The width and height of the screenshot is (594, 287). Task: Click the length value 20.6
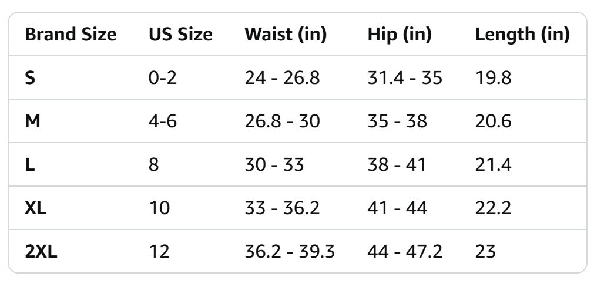[493, 121]
